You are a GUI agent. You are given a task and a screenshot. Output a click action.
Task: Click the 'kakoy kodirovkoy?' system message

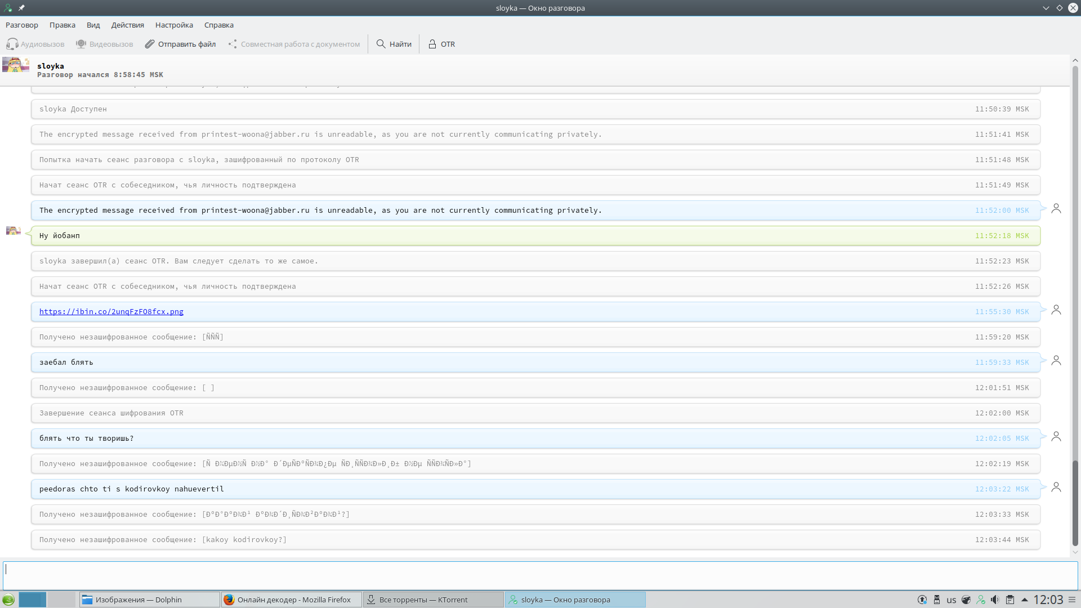click(535, 540)
